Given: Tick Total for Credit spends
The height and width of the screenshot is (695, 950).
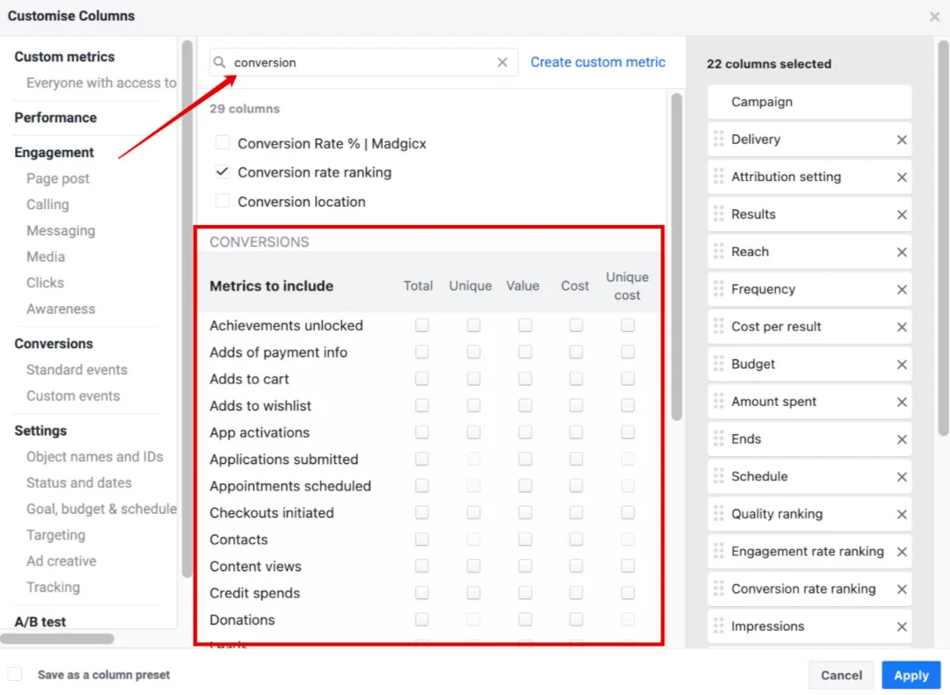Looking at the screenshot, I should pos(421,592).
